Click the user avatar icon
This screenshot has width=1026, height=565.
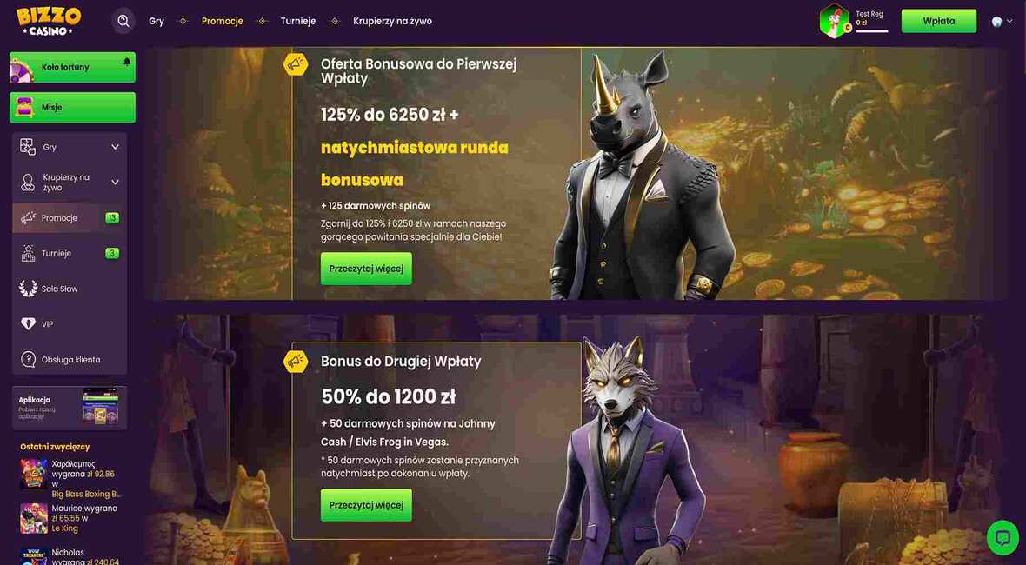[x=834, y=21]
